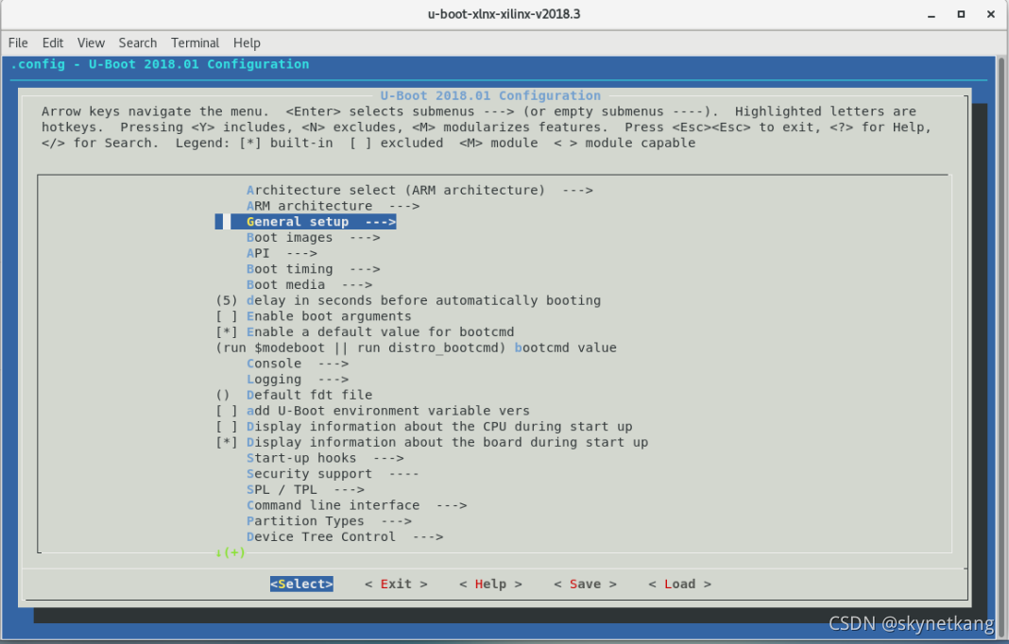Viewport: 1009px width, 644px height.
Task: Open the Help menu in menu bar
Action: tap(247, 43)
